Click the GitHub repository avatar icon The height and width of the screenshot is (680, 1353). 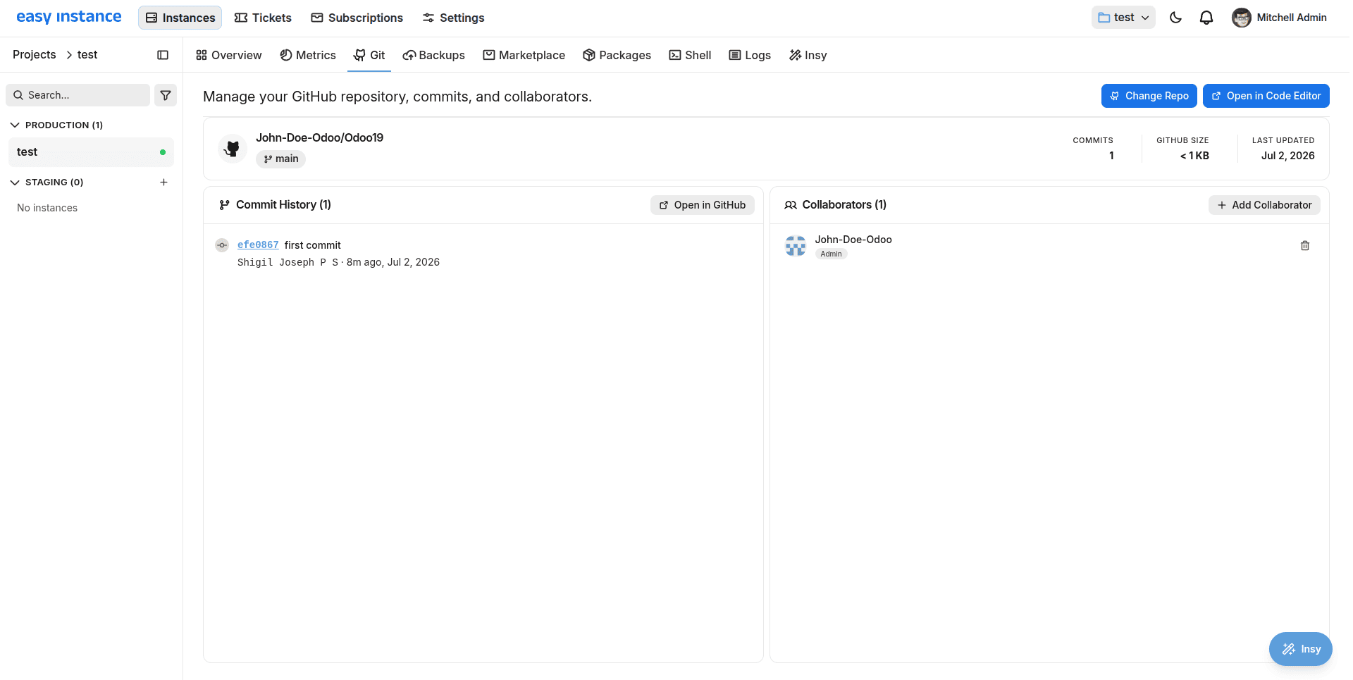(232, 149)
